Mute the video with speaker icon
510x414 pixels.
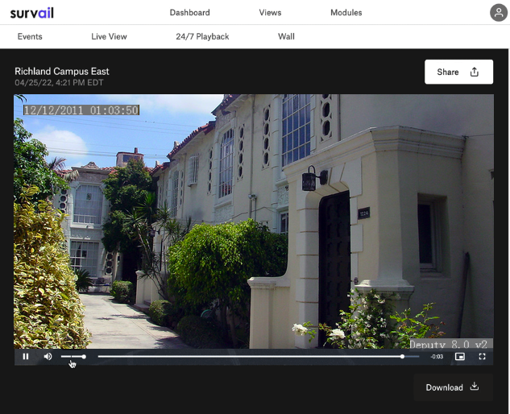[x=48, y=356]
